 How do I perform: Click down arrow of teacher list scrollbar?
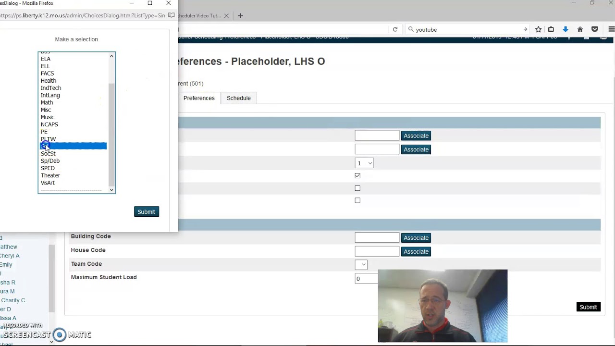(51, 342)
